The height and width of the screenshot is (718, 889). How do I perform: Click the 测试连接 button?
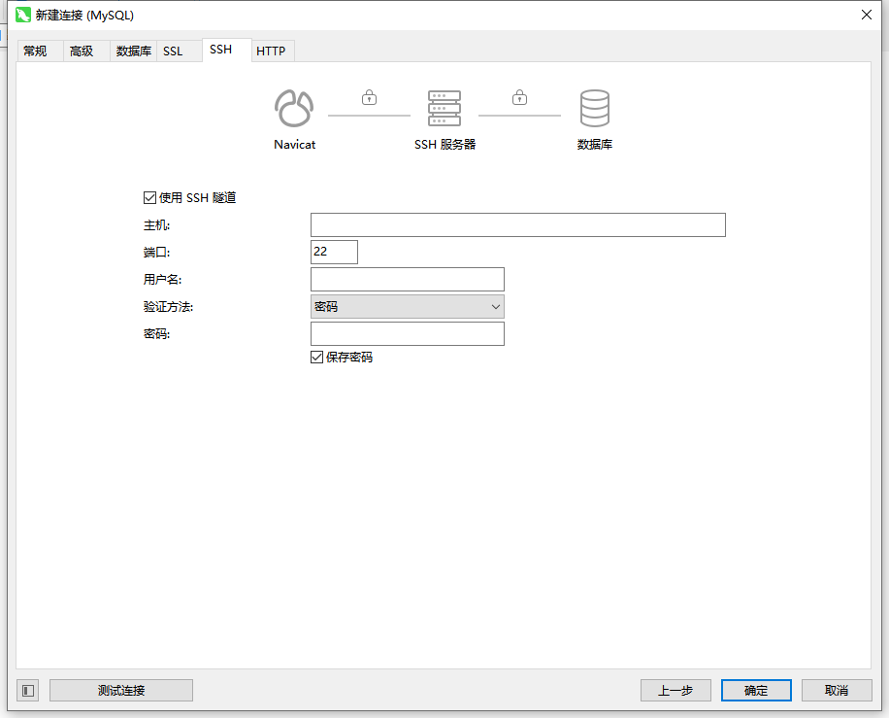tap(120, 690)
